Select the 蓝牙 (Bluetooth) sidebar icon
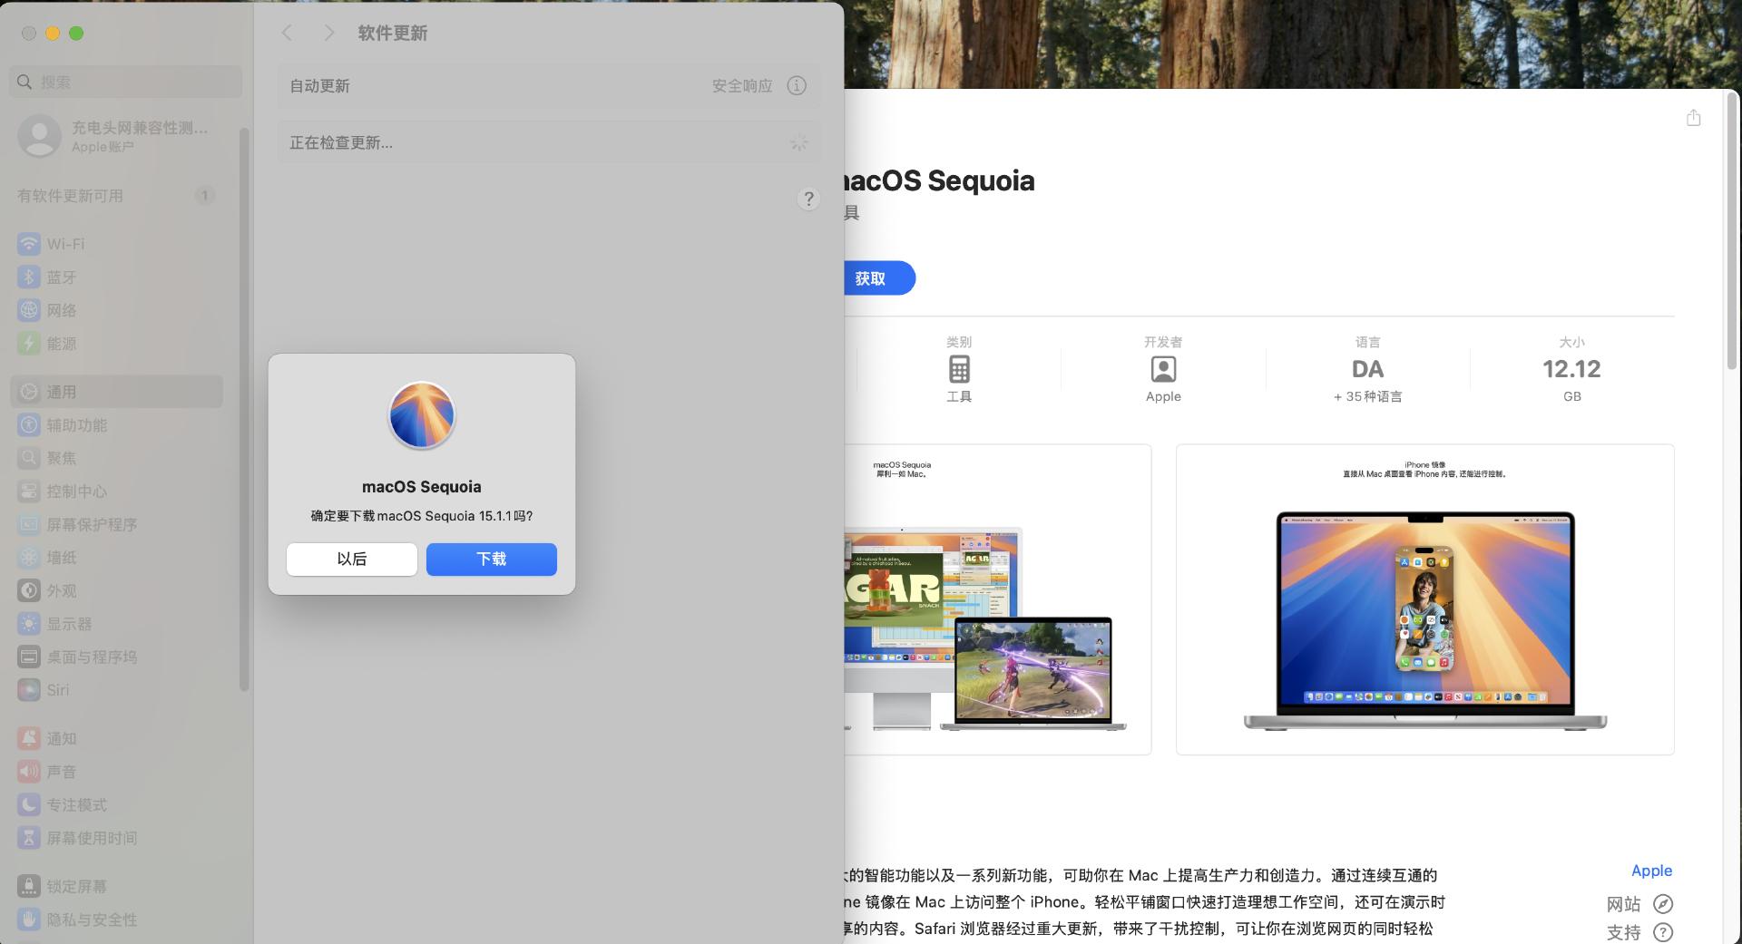Viewport: 1742px width, 944px height. (30, 277)
